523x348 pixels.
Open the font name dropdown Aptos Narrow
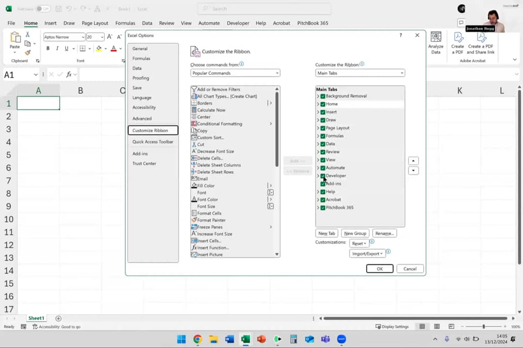pyautogui.click(x=83, y=37)
